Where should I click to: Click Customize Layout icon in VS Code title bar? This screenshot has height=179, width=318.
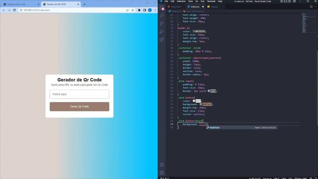coord(294,1)
